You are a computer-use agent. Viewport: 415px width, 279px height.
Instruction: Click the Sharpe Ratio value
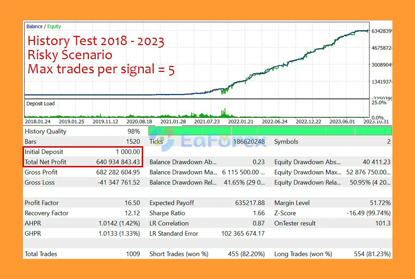click(259, 213)
